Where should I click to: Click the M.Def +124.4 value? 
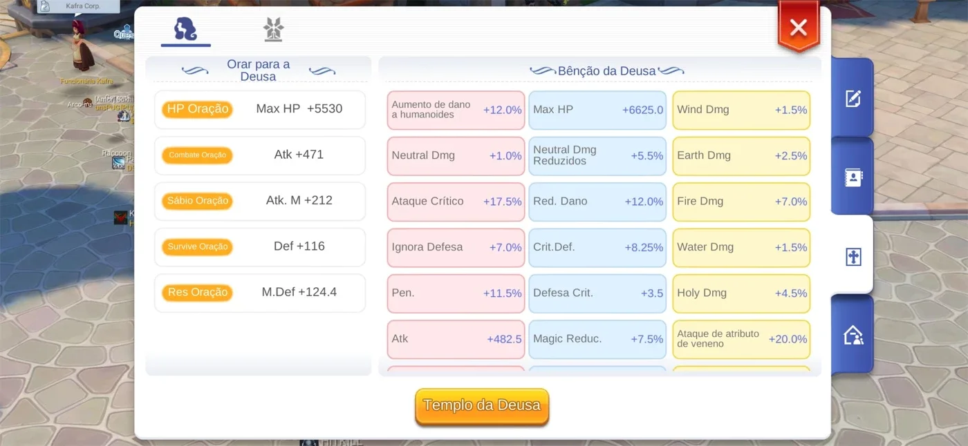click(x=299, y=292)
